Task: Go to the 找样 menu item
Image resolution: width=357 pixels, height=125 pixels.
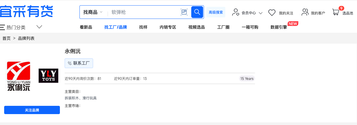Action: [x=143, y=27]
